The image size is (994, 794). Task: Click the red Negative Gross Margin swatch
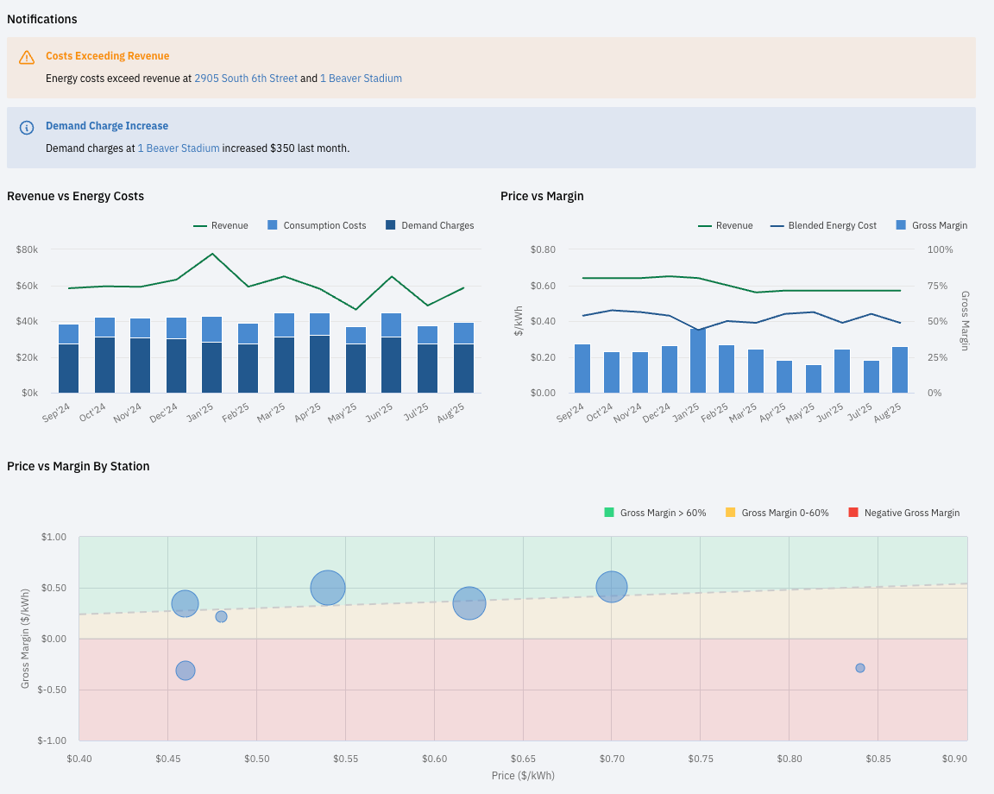(853, 513)
